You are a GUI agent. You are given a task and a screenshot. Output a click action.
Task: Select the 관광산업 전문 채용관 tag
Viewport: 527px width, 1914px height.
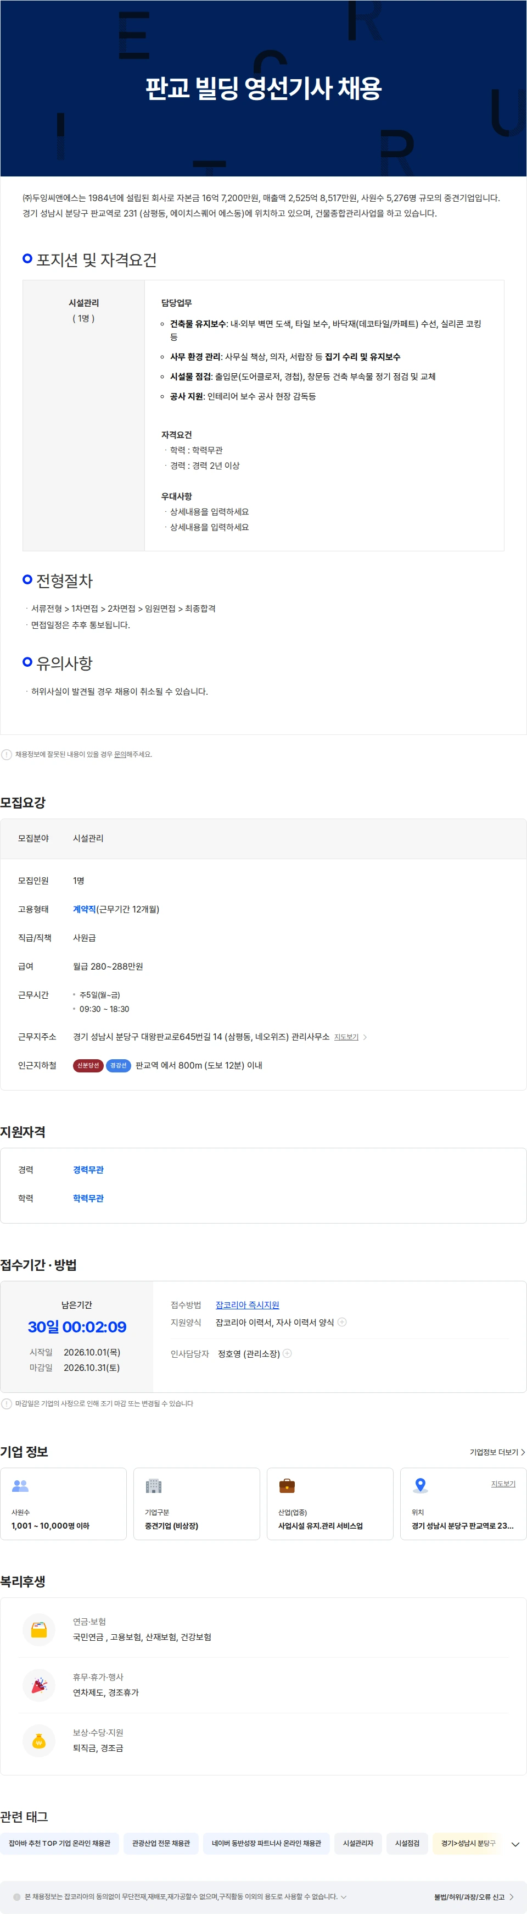[x=161, y=1844]
